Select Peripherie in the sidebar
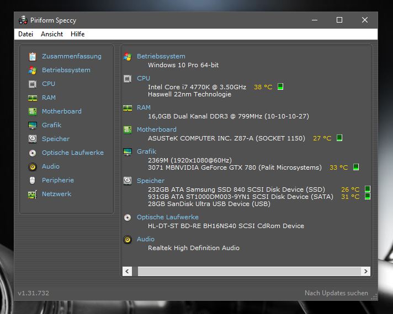The width and height of the screenshot is (393, 314). coord(58,180)
